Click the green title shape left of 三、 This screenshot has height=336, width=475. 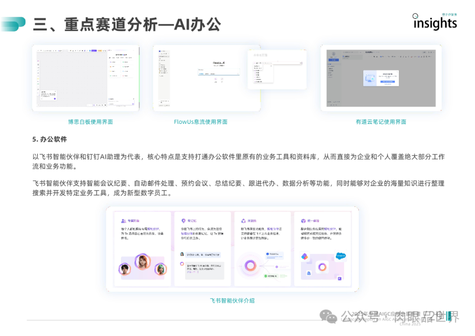pos(13,24)
